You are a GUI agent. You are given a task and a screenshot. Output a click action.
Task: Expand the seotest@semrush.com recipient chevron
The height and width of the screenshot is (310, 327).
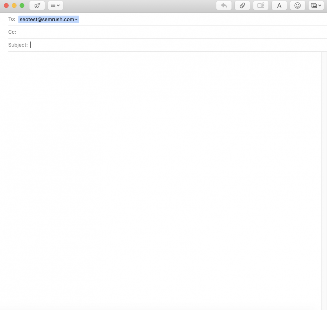coord(76,20)
